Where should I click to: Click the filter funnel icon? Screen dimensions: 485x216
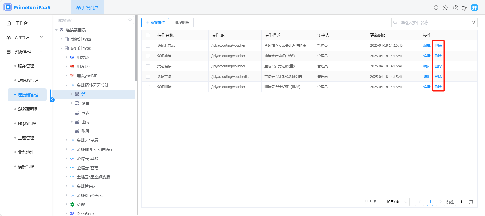[473, 22]
